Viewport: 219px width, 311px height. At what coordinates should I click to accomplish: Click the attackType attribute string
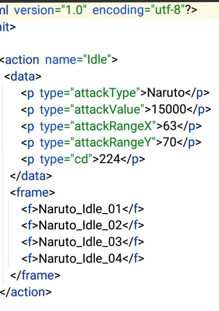point(105,93)
